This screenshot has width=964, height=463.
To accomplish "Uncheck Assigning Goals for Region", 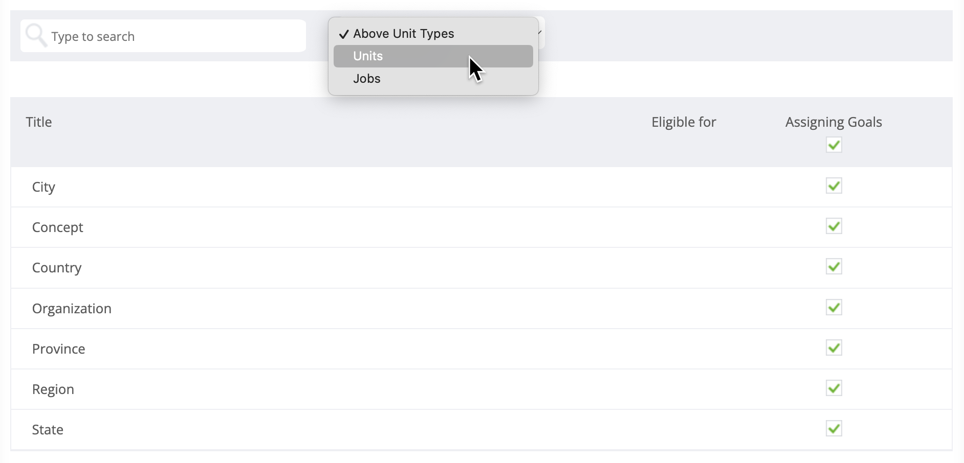I will 834,388.
